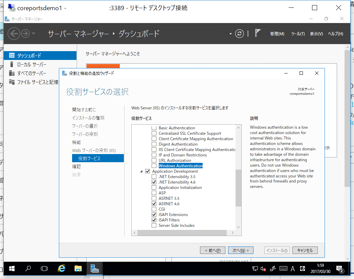This screenshot has width=354, height=279.
Task: Check Client Certificate Mapping Authentication
Action: 154,139
